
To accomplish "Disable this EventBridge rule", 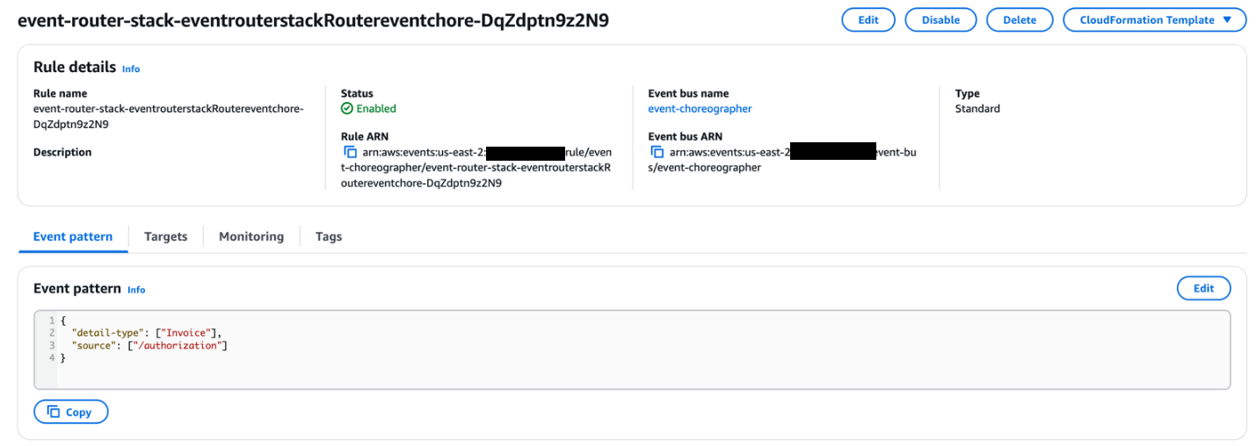I will tap(940, 20).
